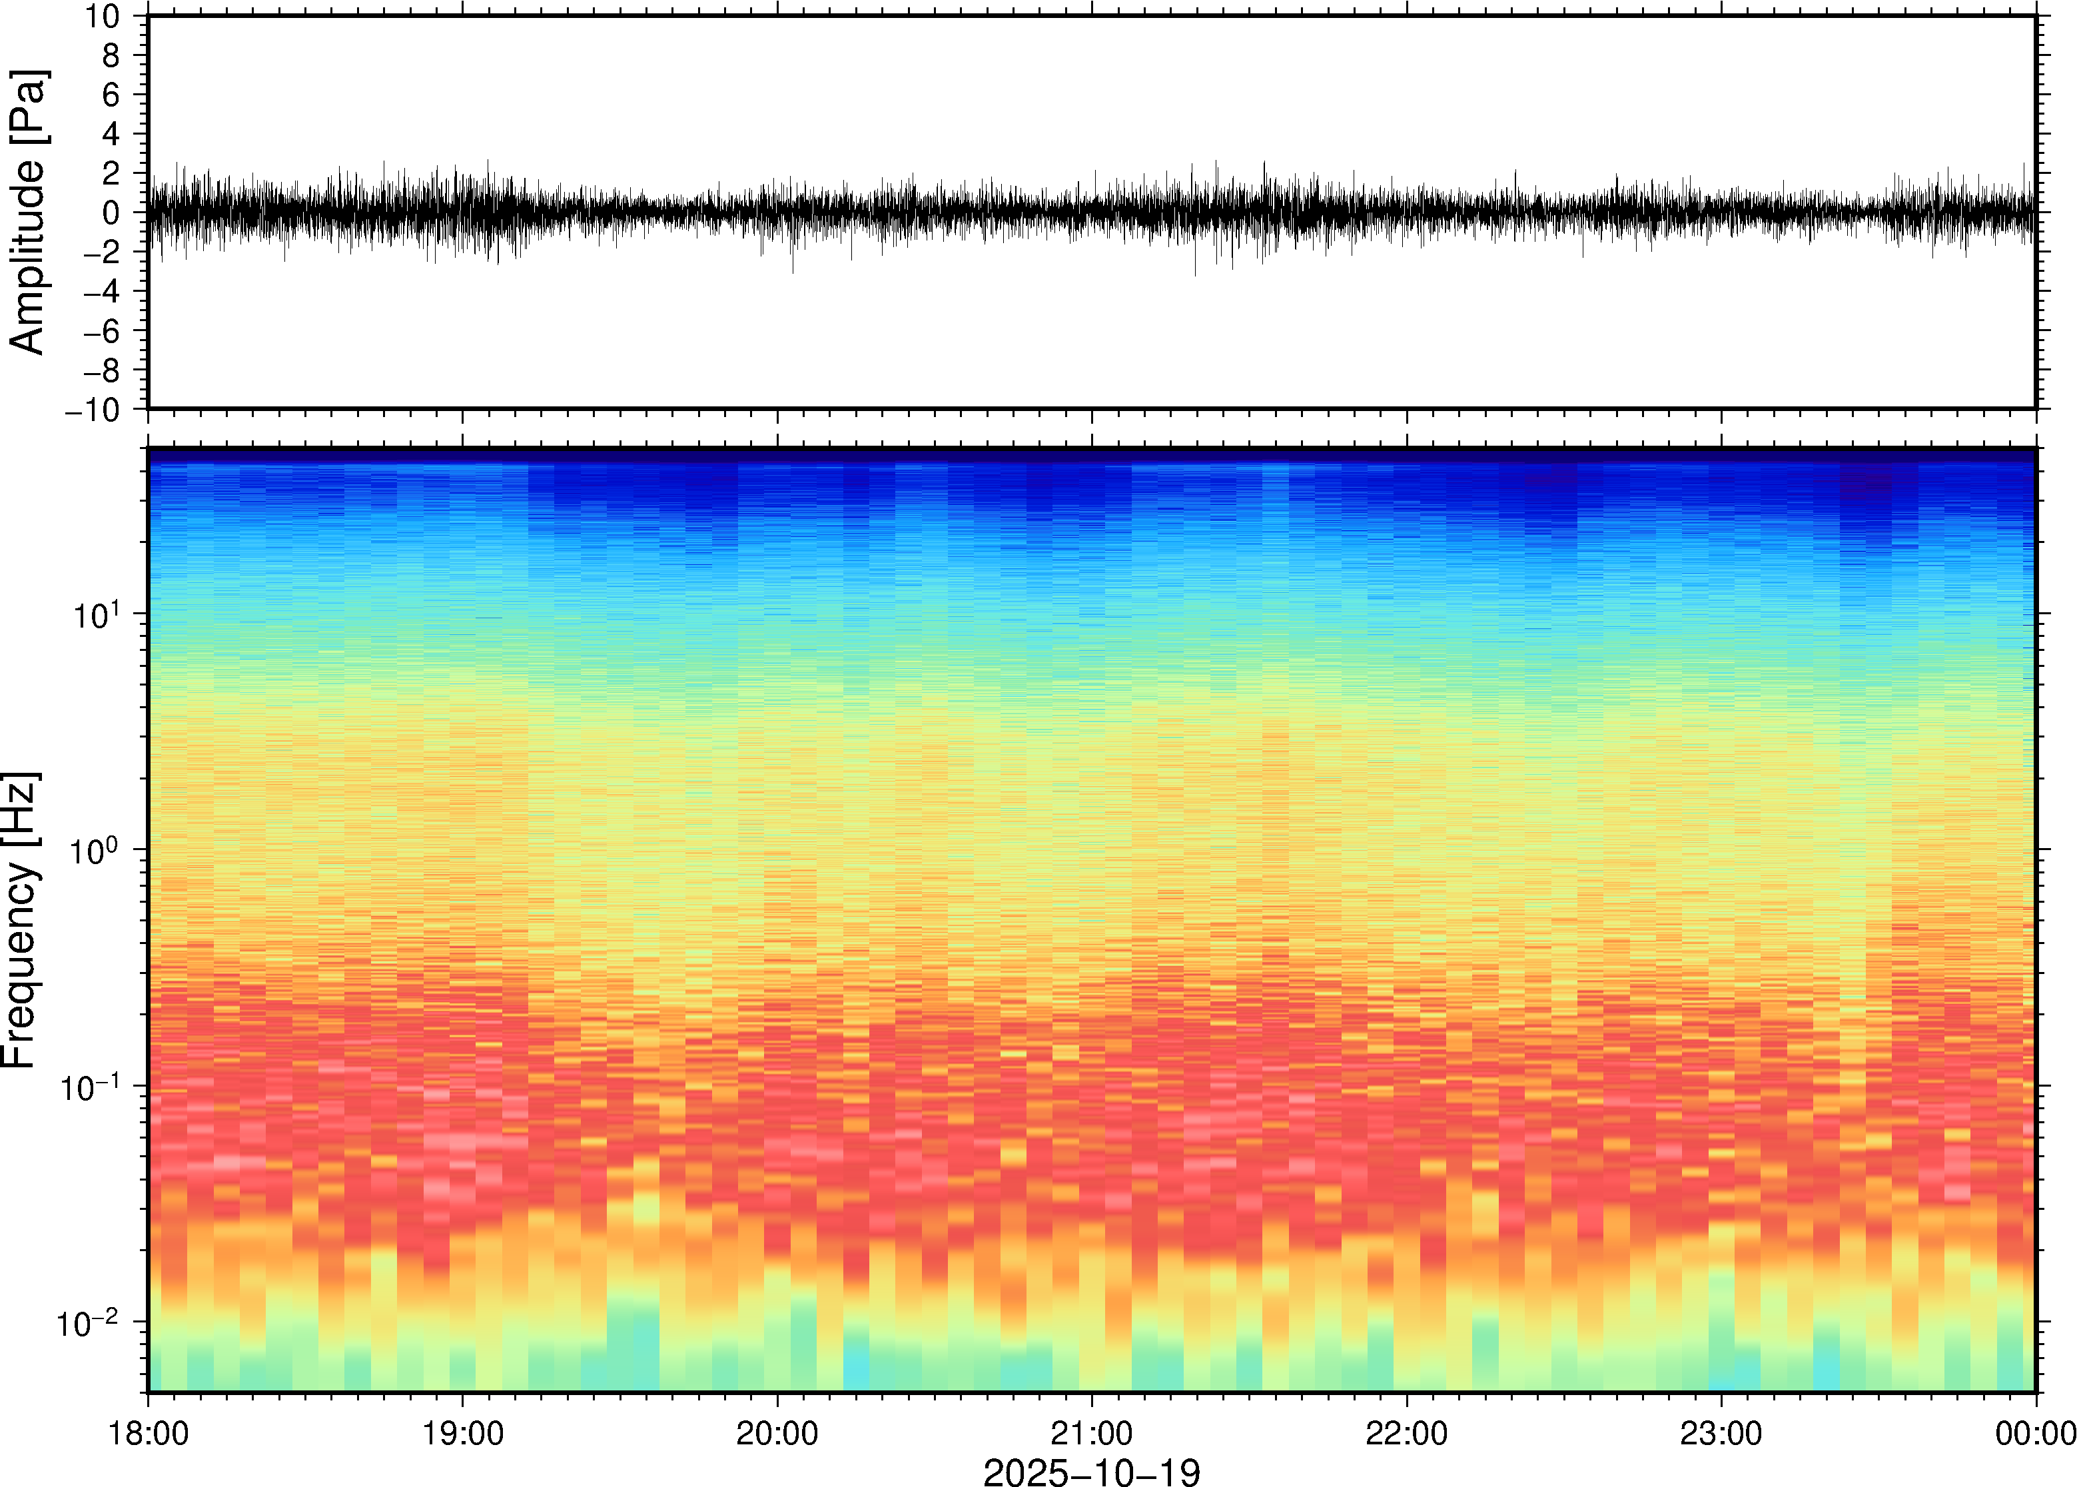Click the 10⁻² frequency tick label

(88, 1324)
